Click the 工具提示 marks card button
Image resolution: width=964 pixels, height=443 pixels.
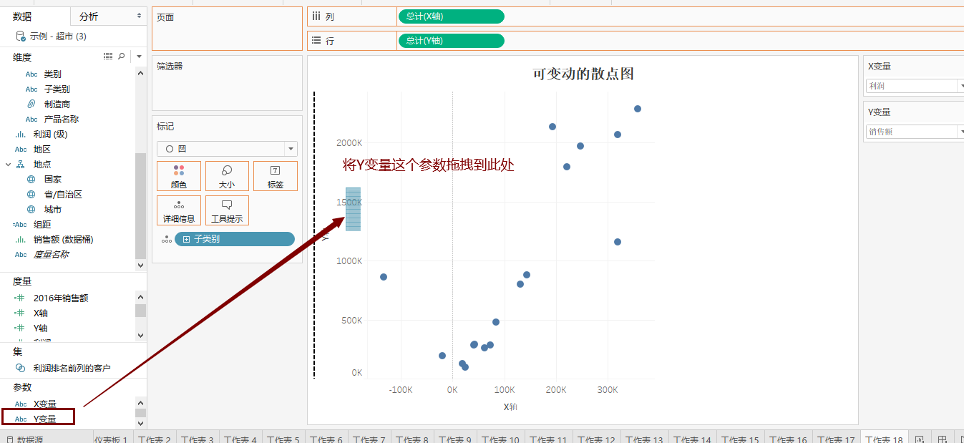click(227, 210)
